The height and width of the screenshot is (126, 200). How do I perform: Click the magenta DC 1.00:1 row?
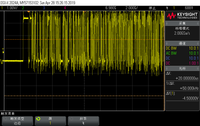point(182,63)
